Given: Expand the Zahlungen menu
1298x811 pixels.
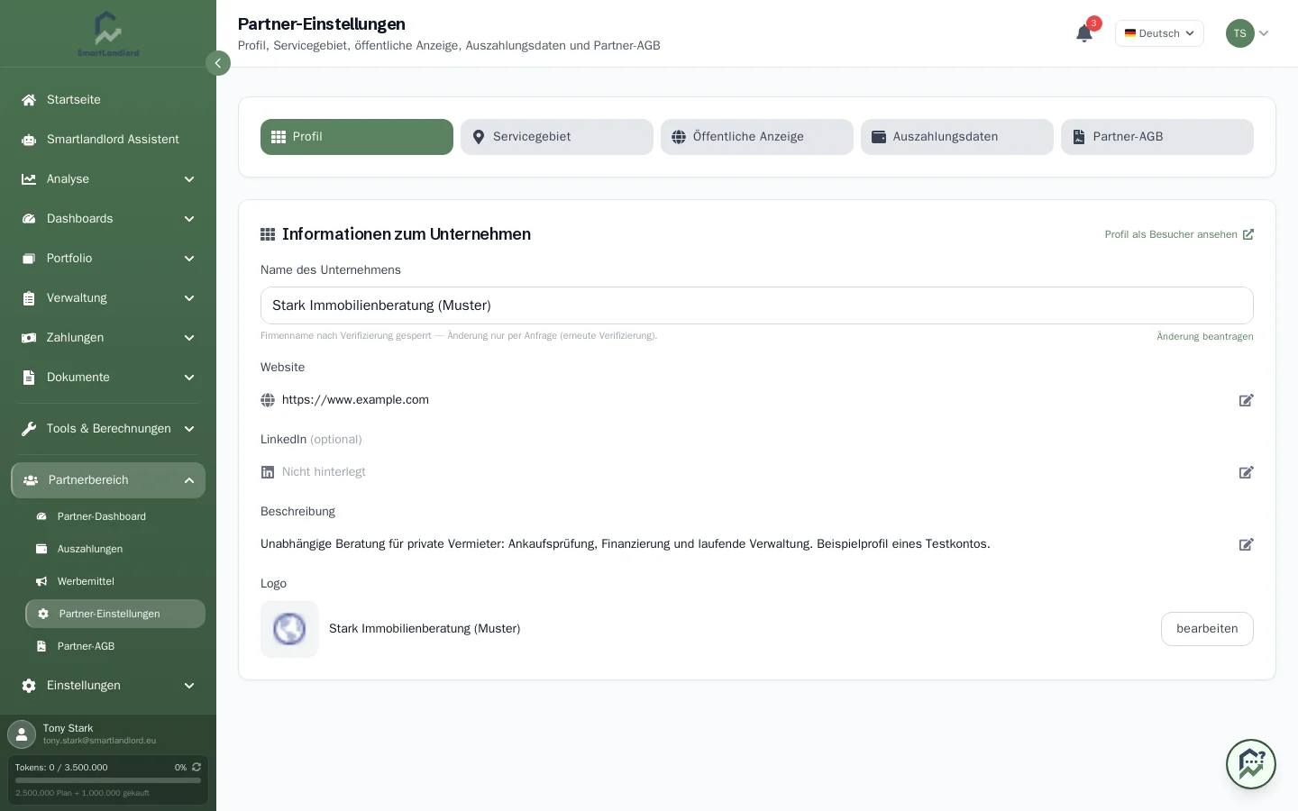Looking at the screenshot, I should 108,338.
